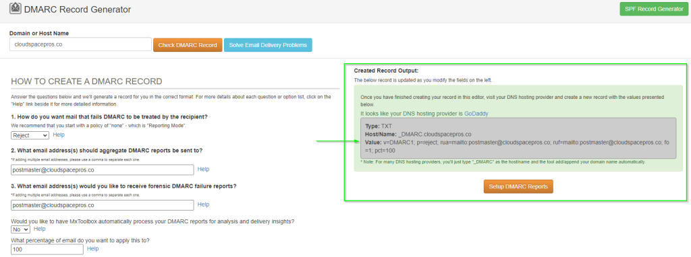Viewport: 691px width, 257px height.
Task: Click the forensic failure reports email field
Action: click(103, 205)
